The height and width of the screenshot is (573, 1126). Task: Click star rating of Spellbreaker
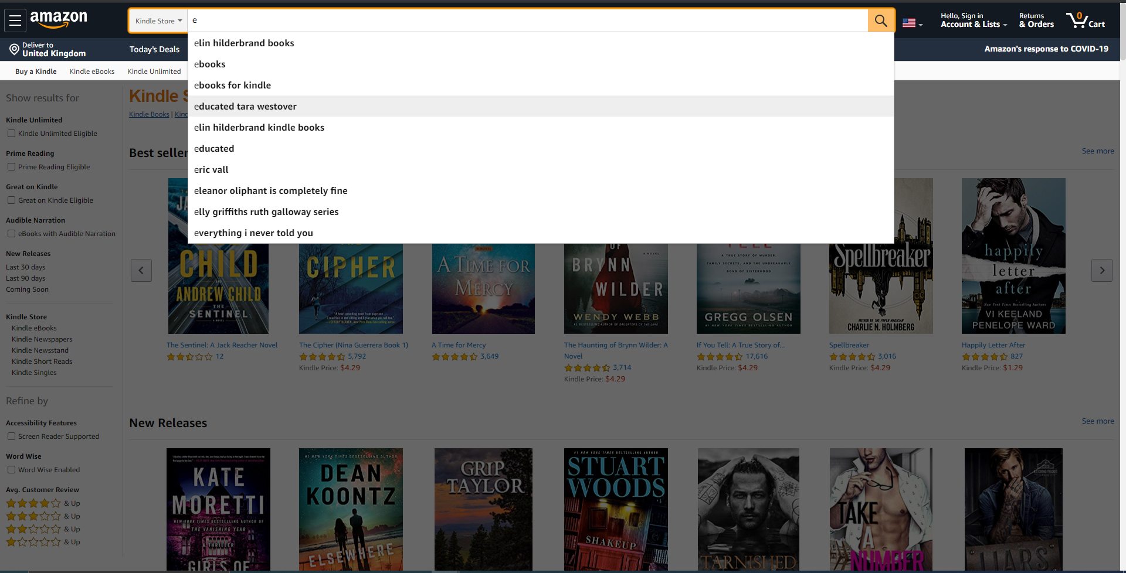pyautogui.click(x=852, y=356)
